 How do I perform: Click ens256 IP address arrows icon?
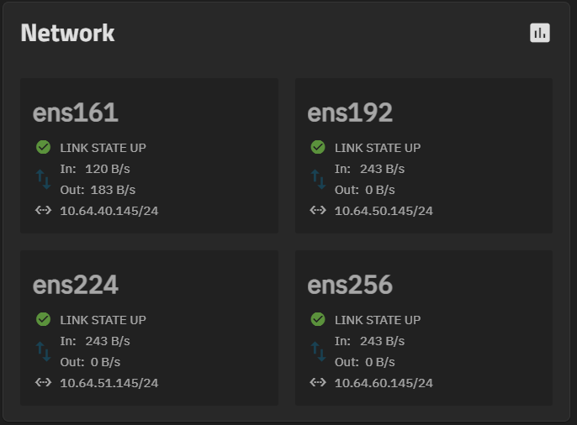tap(318, 382)
